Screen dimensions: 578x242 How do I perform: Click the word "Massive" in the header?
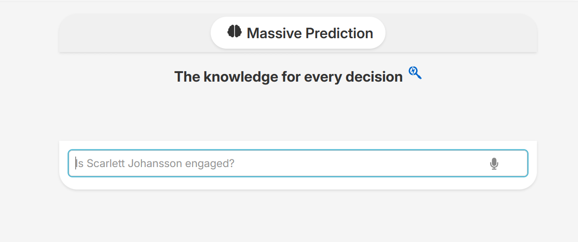274,33
